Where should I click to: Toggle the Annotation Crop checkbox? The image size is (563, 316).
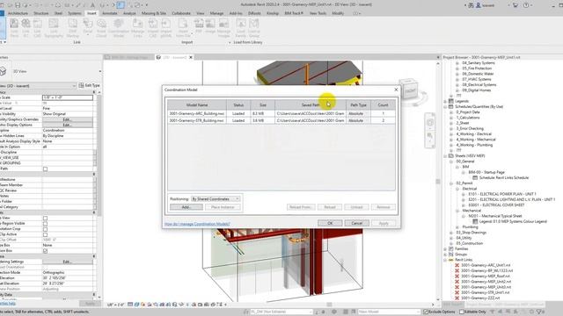click(45, 228)
